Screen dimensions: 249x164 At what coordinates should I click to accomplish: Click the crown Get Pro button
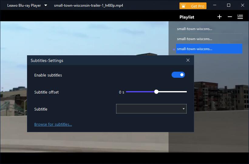click(193, 6)
